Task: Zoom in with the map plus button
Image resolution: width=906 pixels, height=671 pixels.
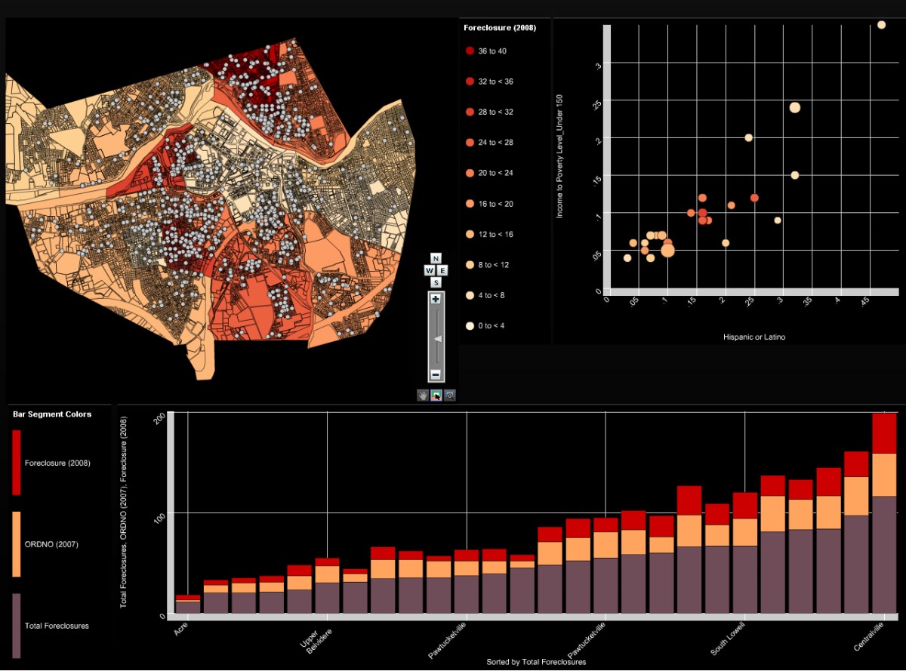Action: [x=436, y=299]
